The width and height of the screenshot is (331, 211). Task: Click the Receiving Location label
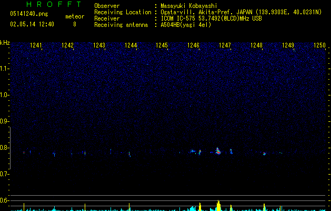tap(123, 12)
